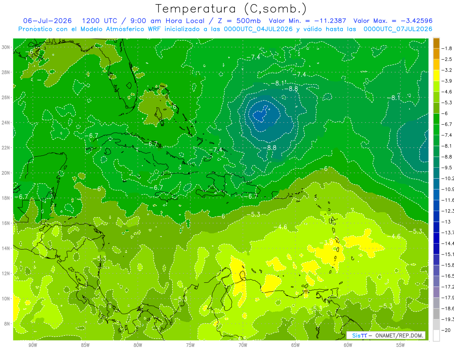Click the "55W" longitude axis label
454x350 pixels.
coord(401,345)
